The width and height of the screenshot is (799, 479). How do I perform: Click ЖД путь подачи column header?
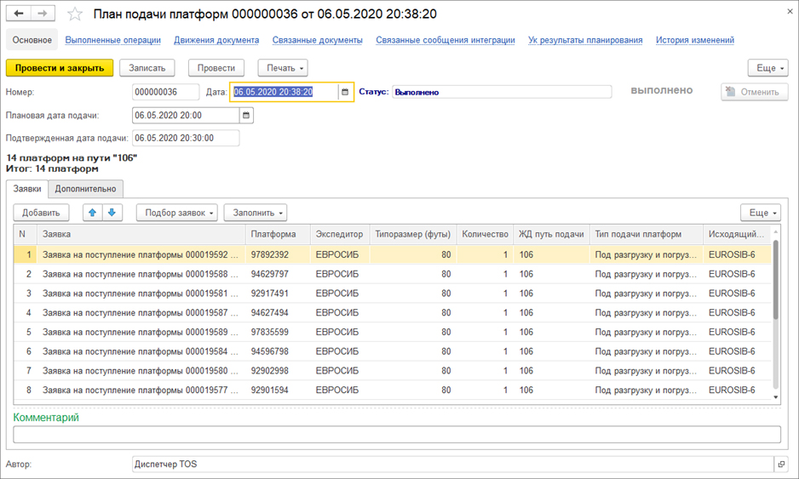(551, 234)
